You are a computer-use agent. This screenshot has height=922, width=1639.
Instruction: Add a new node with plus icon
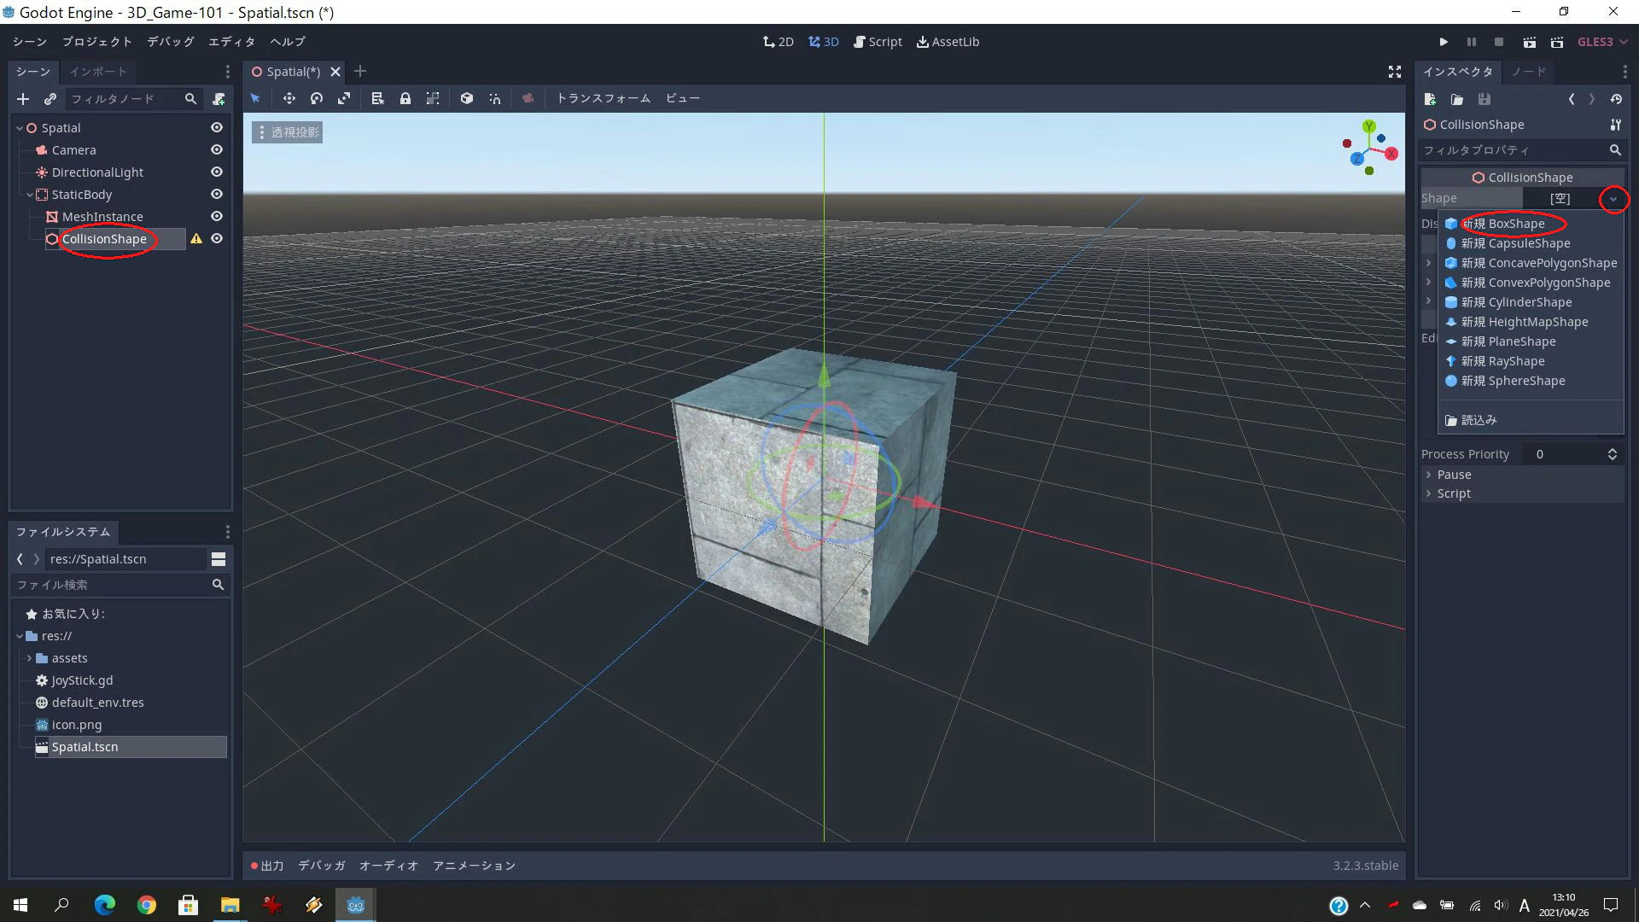[23, 99]
